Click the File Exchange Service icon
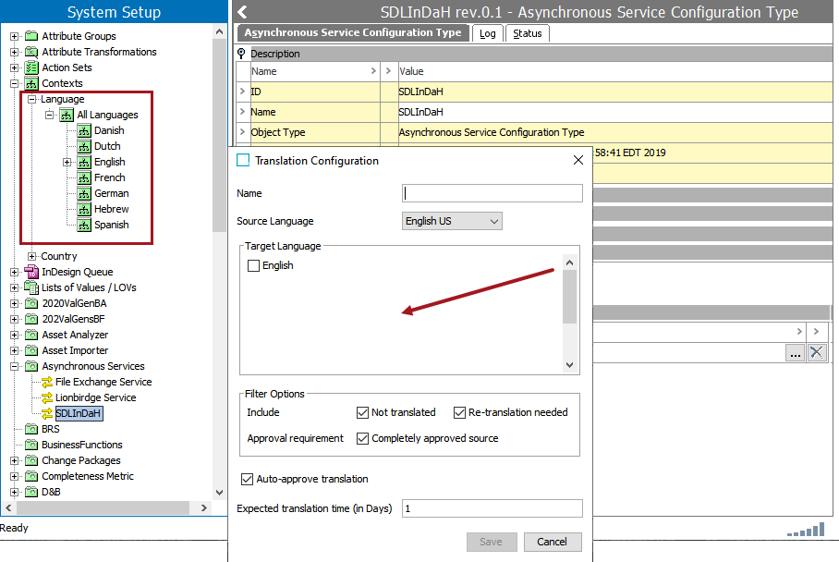The image size is (839, 562). pyautogui.click(x=47, y=382)
